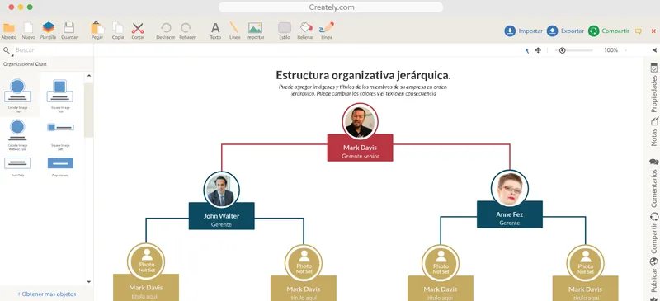
Task: Select the Anne Fez Gerente box
Action: [509, 214]
